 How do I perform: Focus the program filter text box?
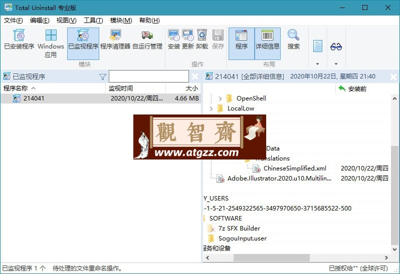point(149,76)
